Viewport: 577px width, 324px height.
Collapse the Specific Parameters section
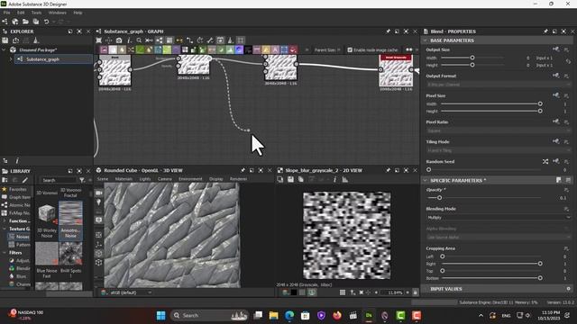426,180
